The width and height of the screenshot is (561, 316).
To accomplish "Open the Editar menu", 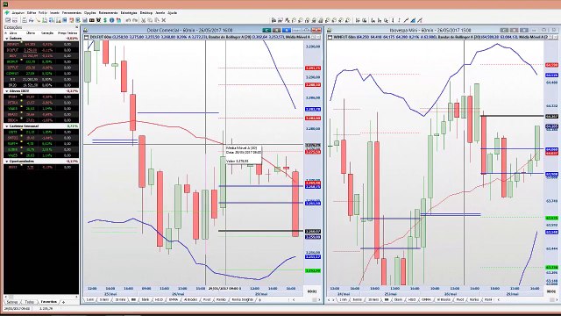I will coord(32,12).
